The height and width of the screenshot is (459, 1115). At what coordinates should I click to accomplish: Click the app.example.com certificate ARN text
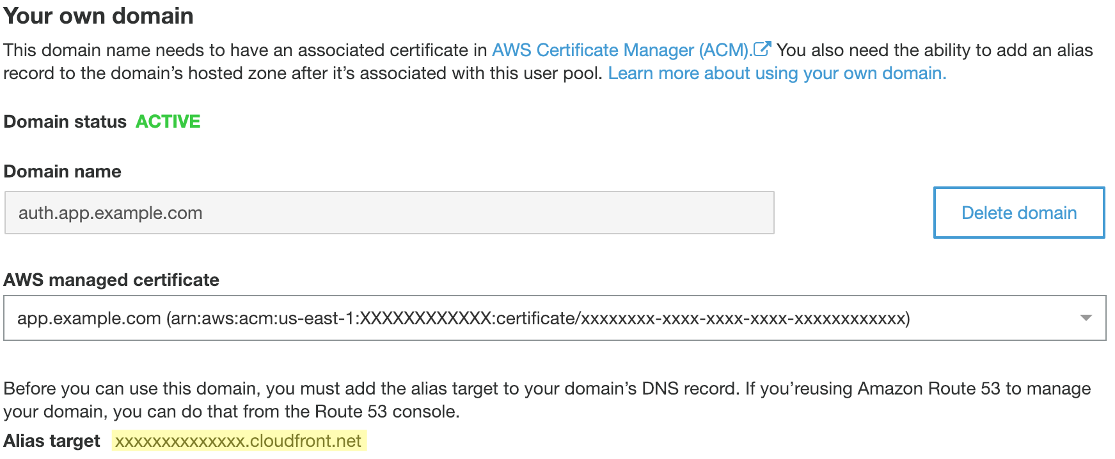[x=463, y=318]
